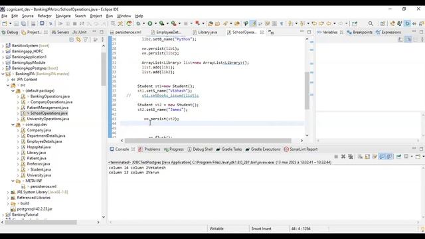The height and width of the screenshot is (239, 425).
Task: Switch to the Breakpoints tab
Action: pos(360,33)
